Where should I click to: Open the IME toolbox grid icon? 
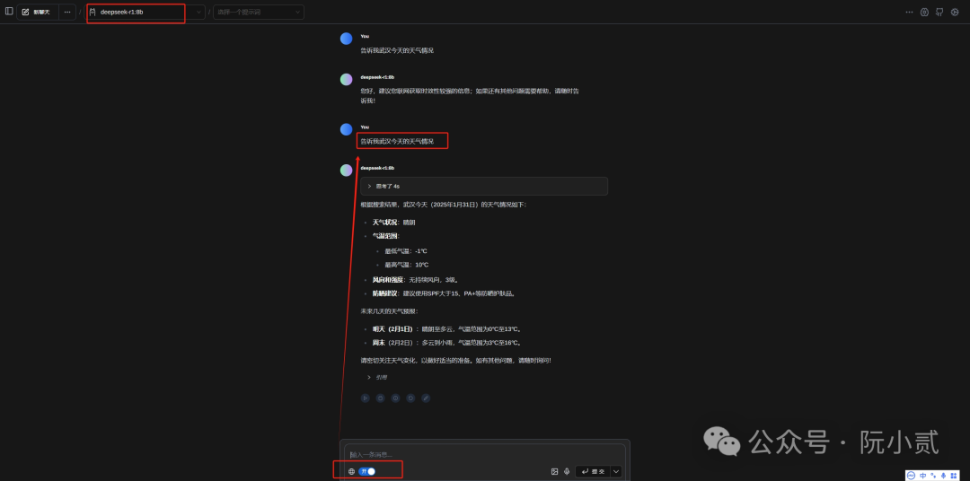point(954,476)
